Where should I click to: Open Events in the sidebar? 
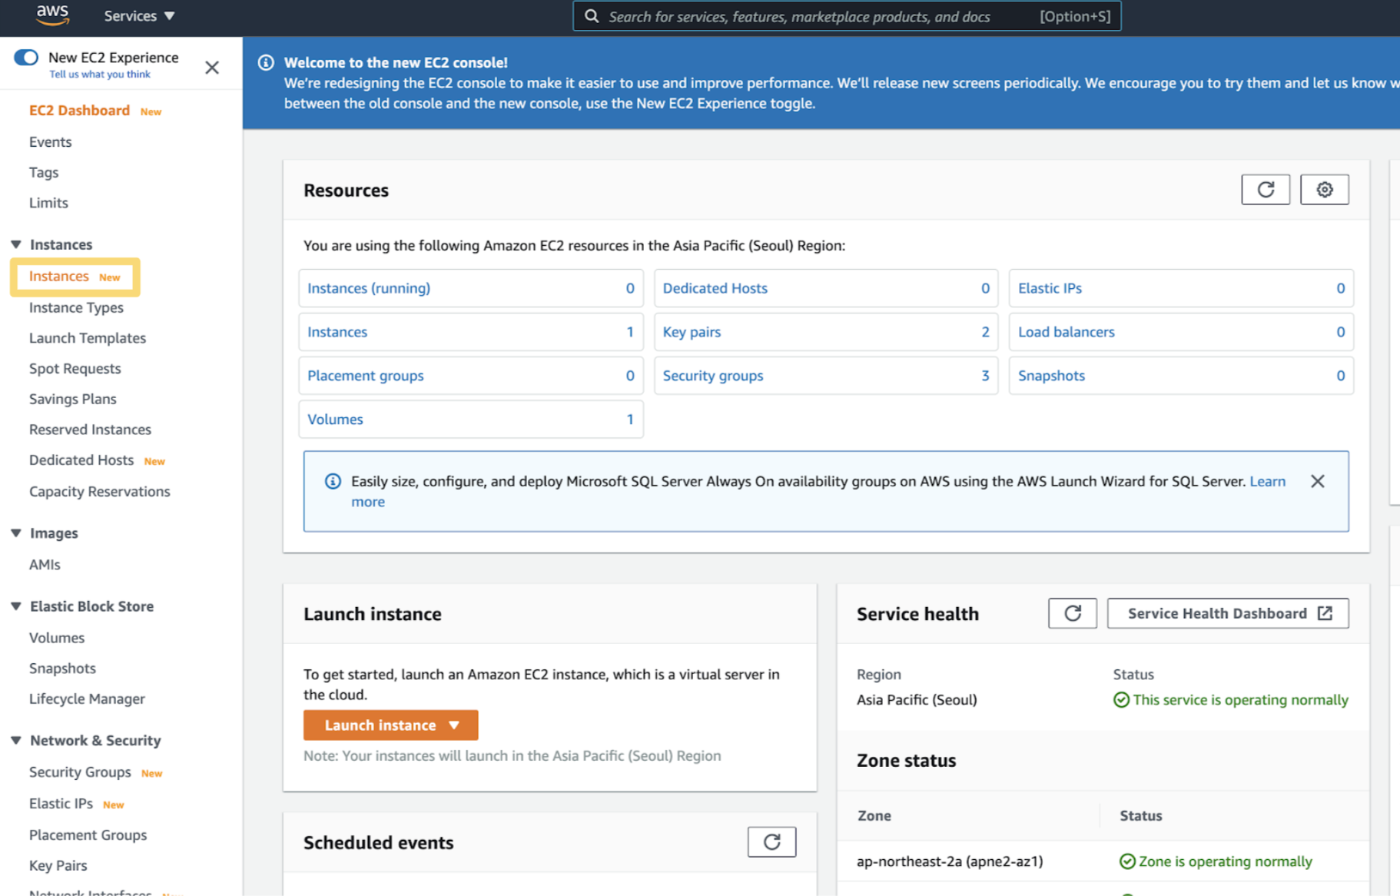(x=50, y=142)
